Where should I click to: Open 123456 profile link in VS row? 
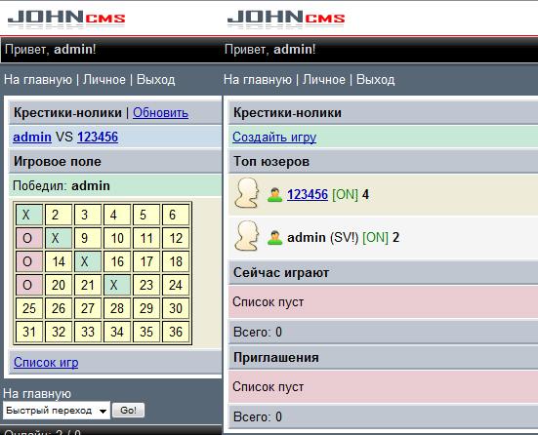coord(98,138)
